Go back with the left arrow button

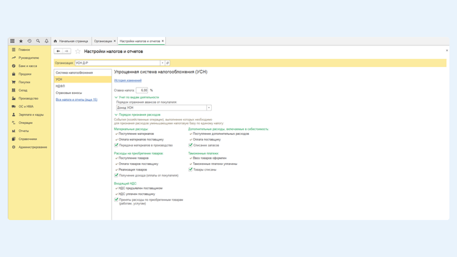(x=58, y=51)
